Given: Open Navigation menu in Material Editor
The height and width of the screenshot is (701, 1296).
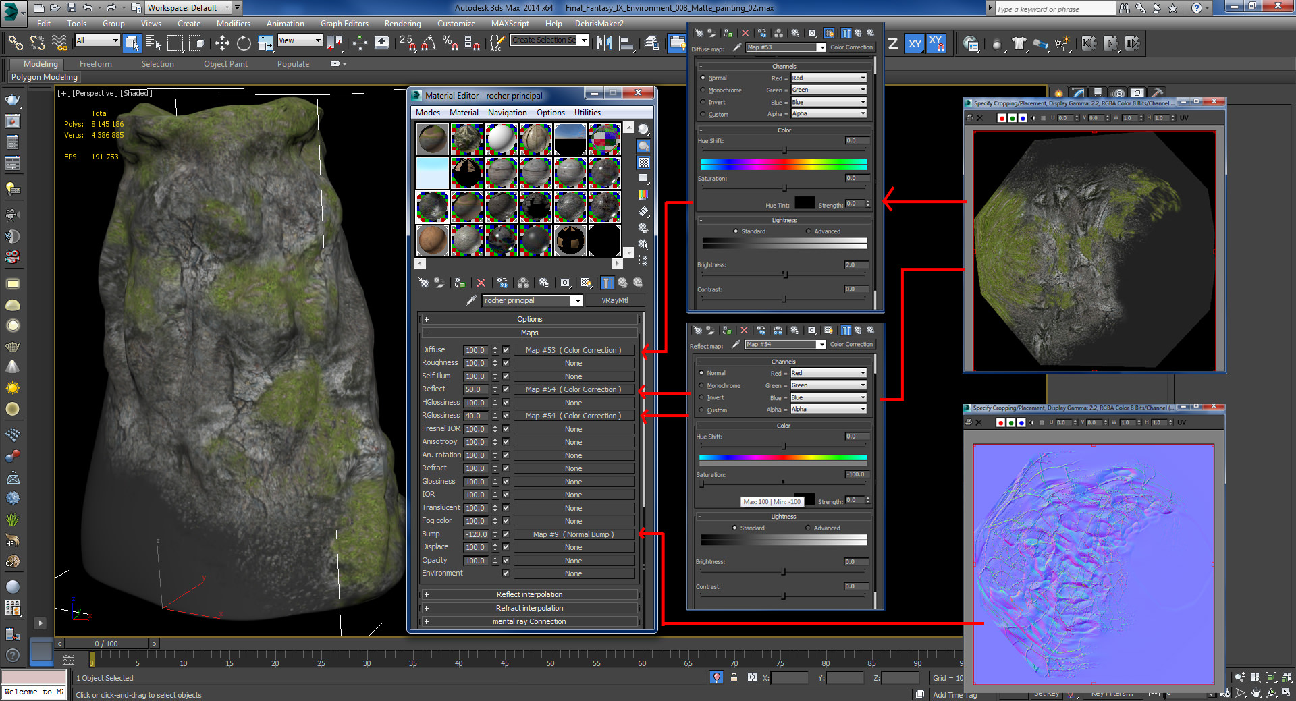Looking at the screenshot, I should click(x=507, y=113).
